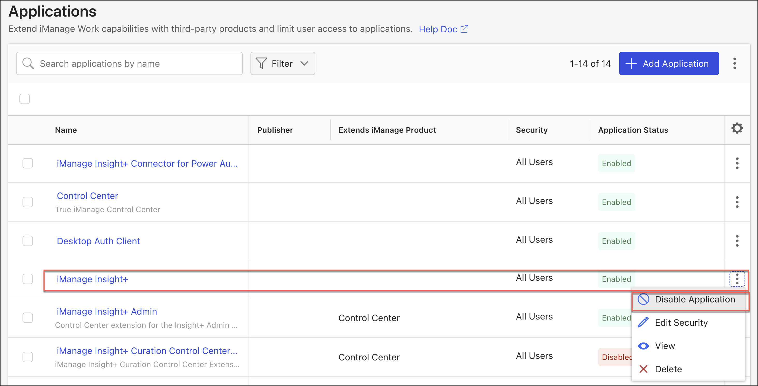
Task: Focus the Search applications by name field
Action: coord(129,63)
